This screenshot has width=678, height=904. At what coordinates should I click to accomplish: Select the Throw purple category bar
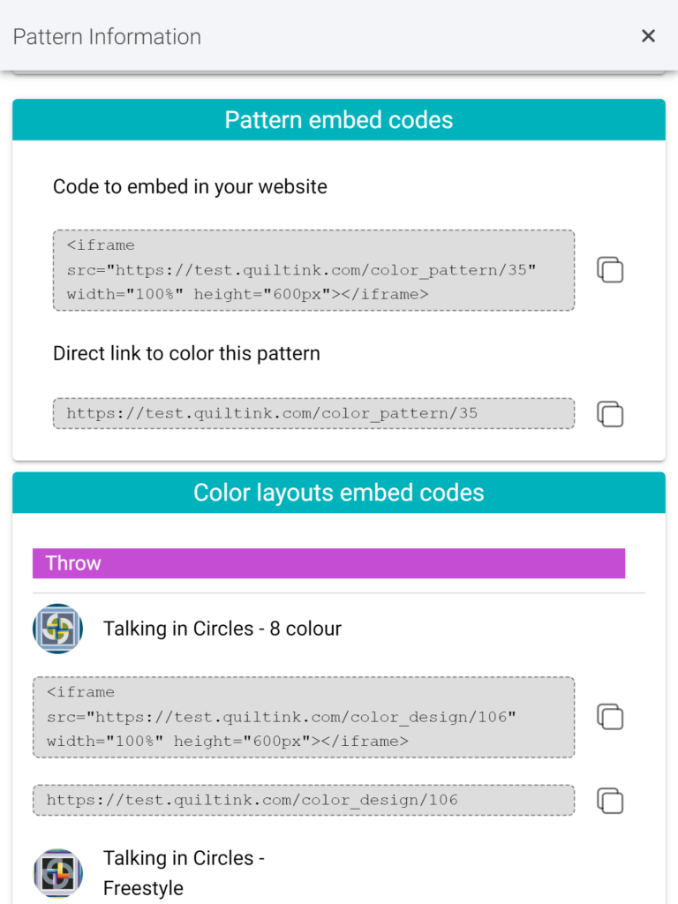[x=328, y=563]
